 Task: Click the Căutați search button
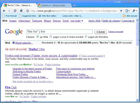click(101, 32)
